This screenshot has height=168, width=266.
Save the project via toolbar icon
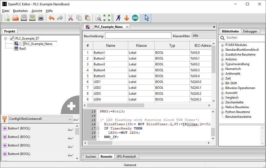(24, 18)
